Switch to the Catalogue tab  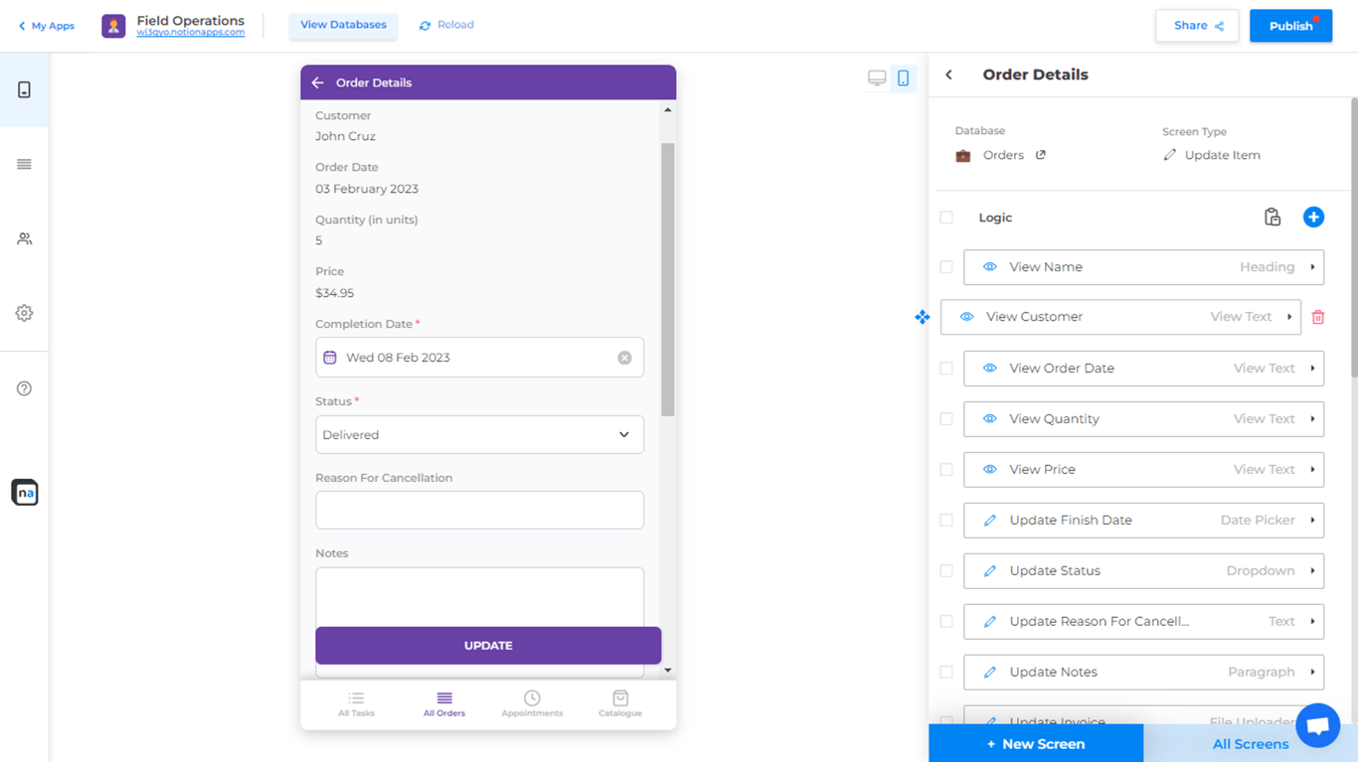click(620, 703)
